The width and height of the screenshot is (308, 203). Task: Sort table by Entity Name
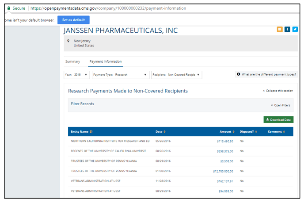[x=81, y=131]
